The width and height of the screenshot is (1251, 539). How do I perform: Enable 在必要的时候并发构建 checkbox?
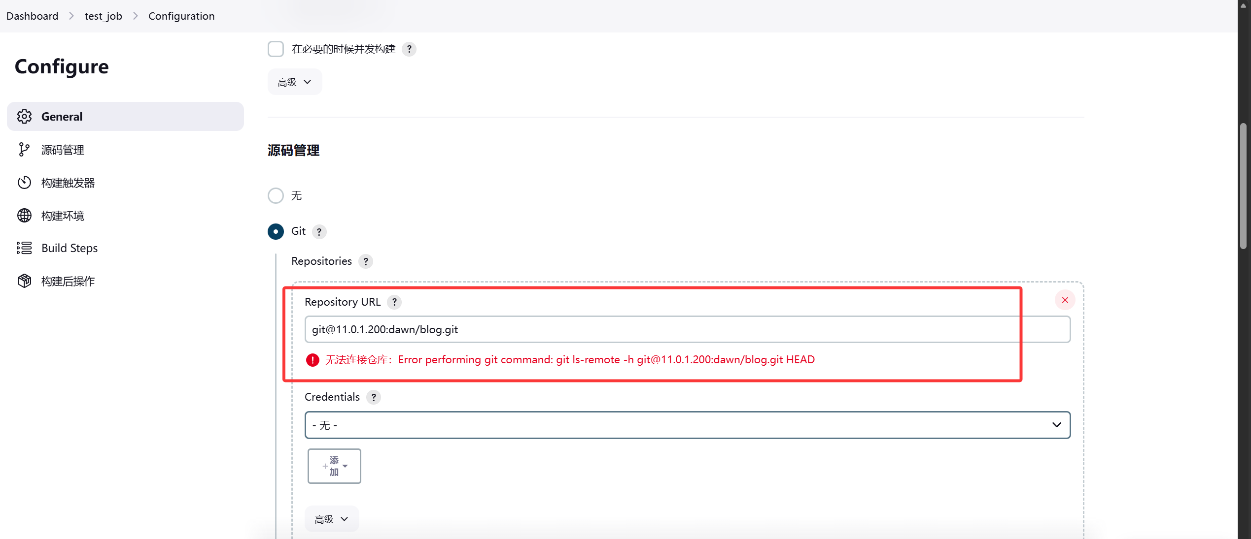276,49
